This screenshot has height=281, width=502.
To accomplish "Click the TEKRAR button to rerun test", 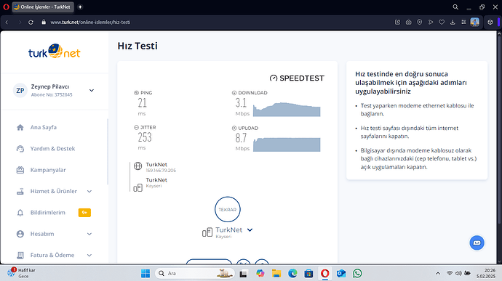I will [227, 209].
